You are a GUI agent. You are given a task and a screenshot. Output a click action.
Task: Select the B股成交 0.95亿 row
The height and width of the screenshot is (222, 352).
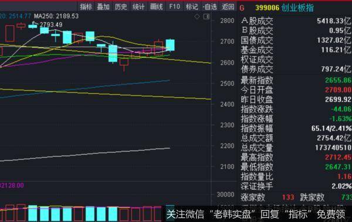(296, 30)
